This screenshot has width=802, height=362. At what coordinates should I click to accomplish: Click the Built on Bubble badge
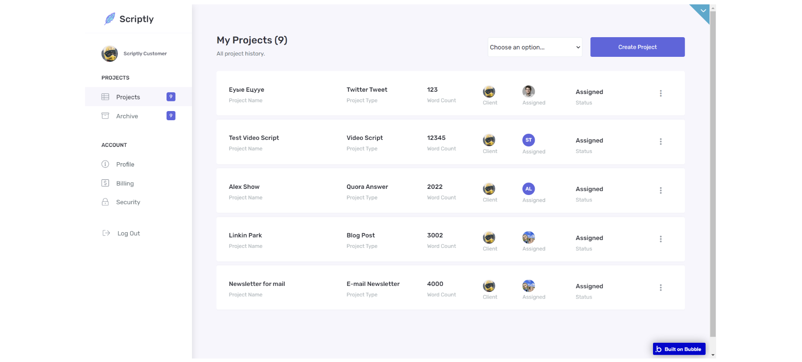[679, 349]
